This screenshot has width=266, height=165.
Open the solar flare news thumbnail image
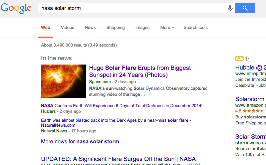63,81
